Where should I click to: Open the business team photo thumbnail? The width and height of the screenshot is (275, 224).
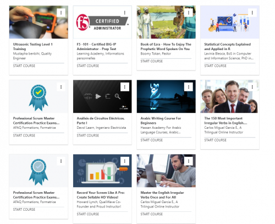pyautogui.click(x=230, y=96)
